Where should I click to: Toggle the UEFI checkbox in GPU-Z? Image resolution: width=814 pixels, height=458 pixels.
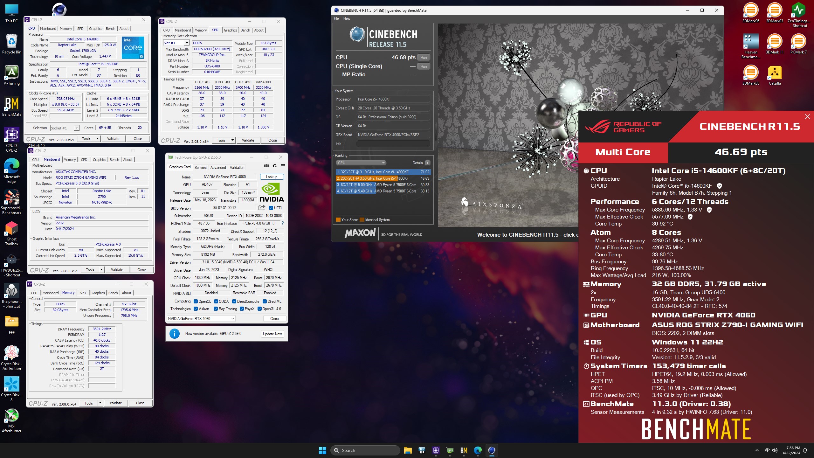point(271,208)
